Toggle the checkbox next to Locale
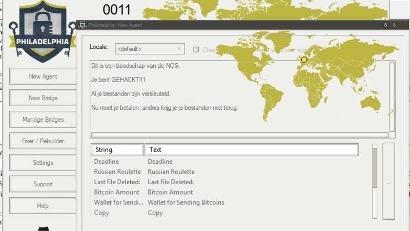 pyautogui.click(x=196, y=49)
